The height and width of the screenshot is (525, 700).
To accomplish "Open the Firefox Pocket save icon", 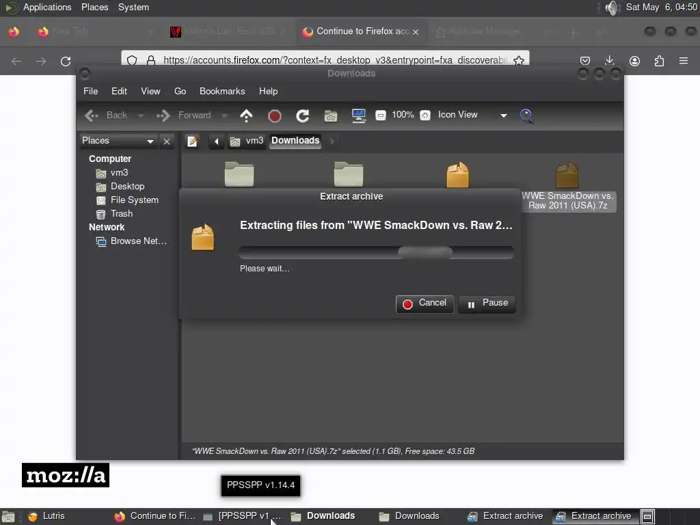I will coord(585,61).
